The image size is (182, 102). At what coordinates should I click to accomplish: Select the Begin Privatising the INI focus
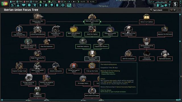38,59
